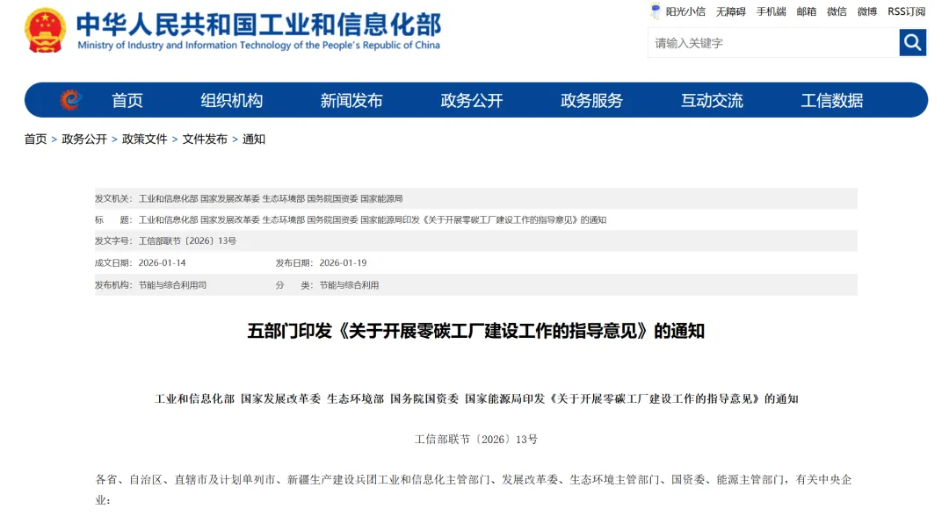Click into the keyword search field

coord(772,42)
